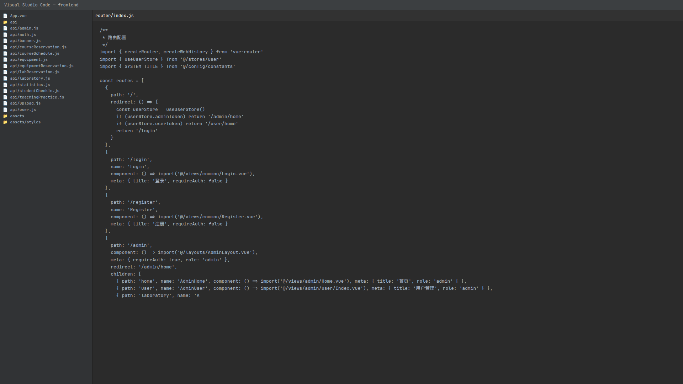Click the 'vue-router' import string

coord(247,52)
